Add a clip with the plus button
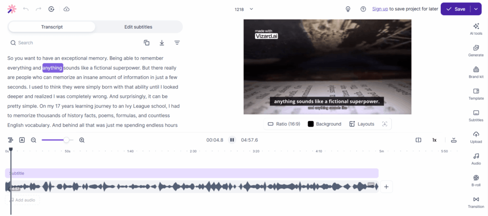The image size is (488, 216). (x=386, y=187)
